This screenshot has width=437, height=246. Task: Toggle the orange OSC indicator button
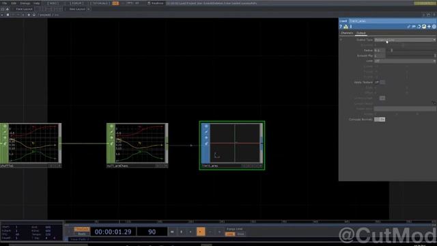[x=115, y=3]
